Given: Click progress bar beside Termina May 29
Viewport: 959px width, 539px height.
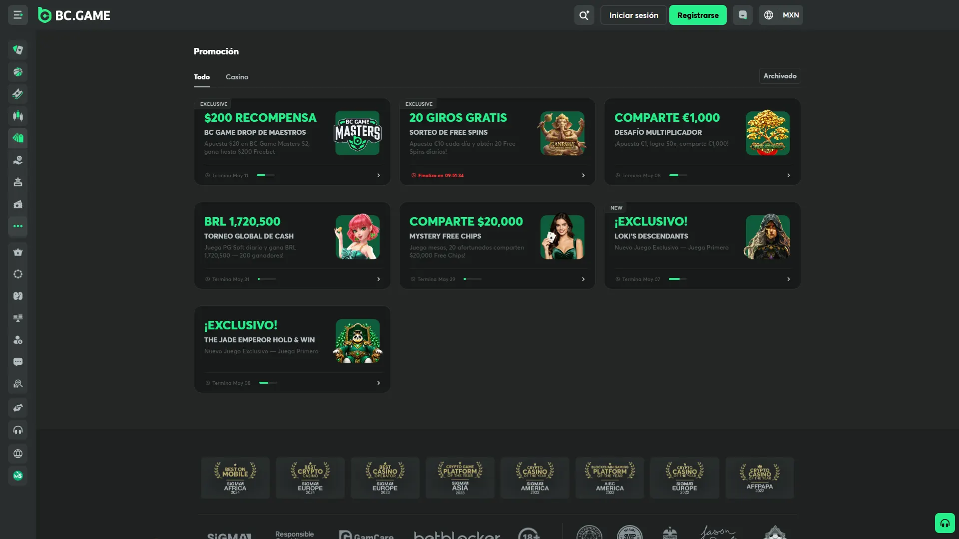Looking at the screenshot, I should coord(473,279).
